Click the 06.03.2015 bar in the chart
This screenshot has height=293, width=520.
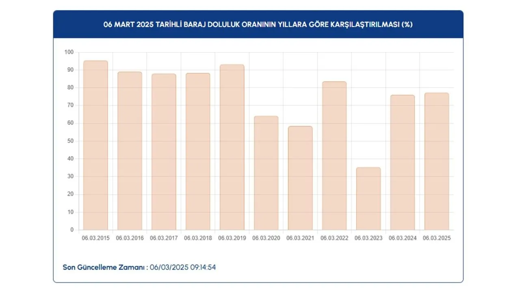coord(95,145)
